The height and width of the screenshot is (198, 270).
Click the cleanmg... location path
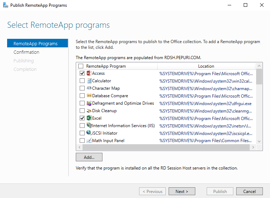(x=206, y=111)
